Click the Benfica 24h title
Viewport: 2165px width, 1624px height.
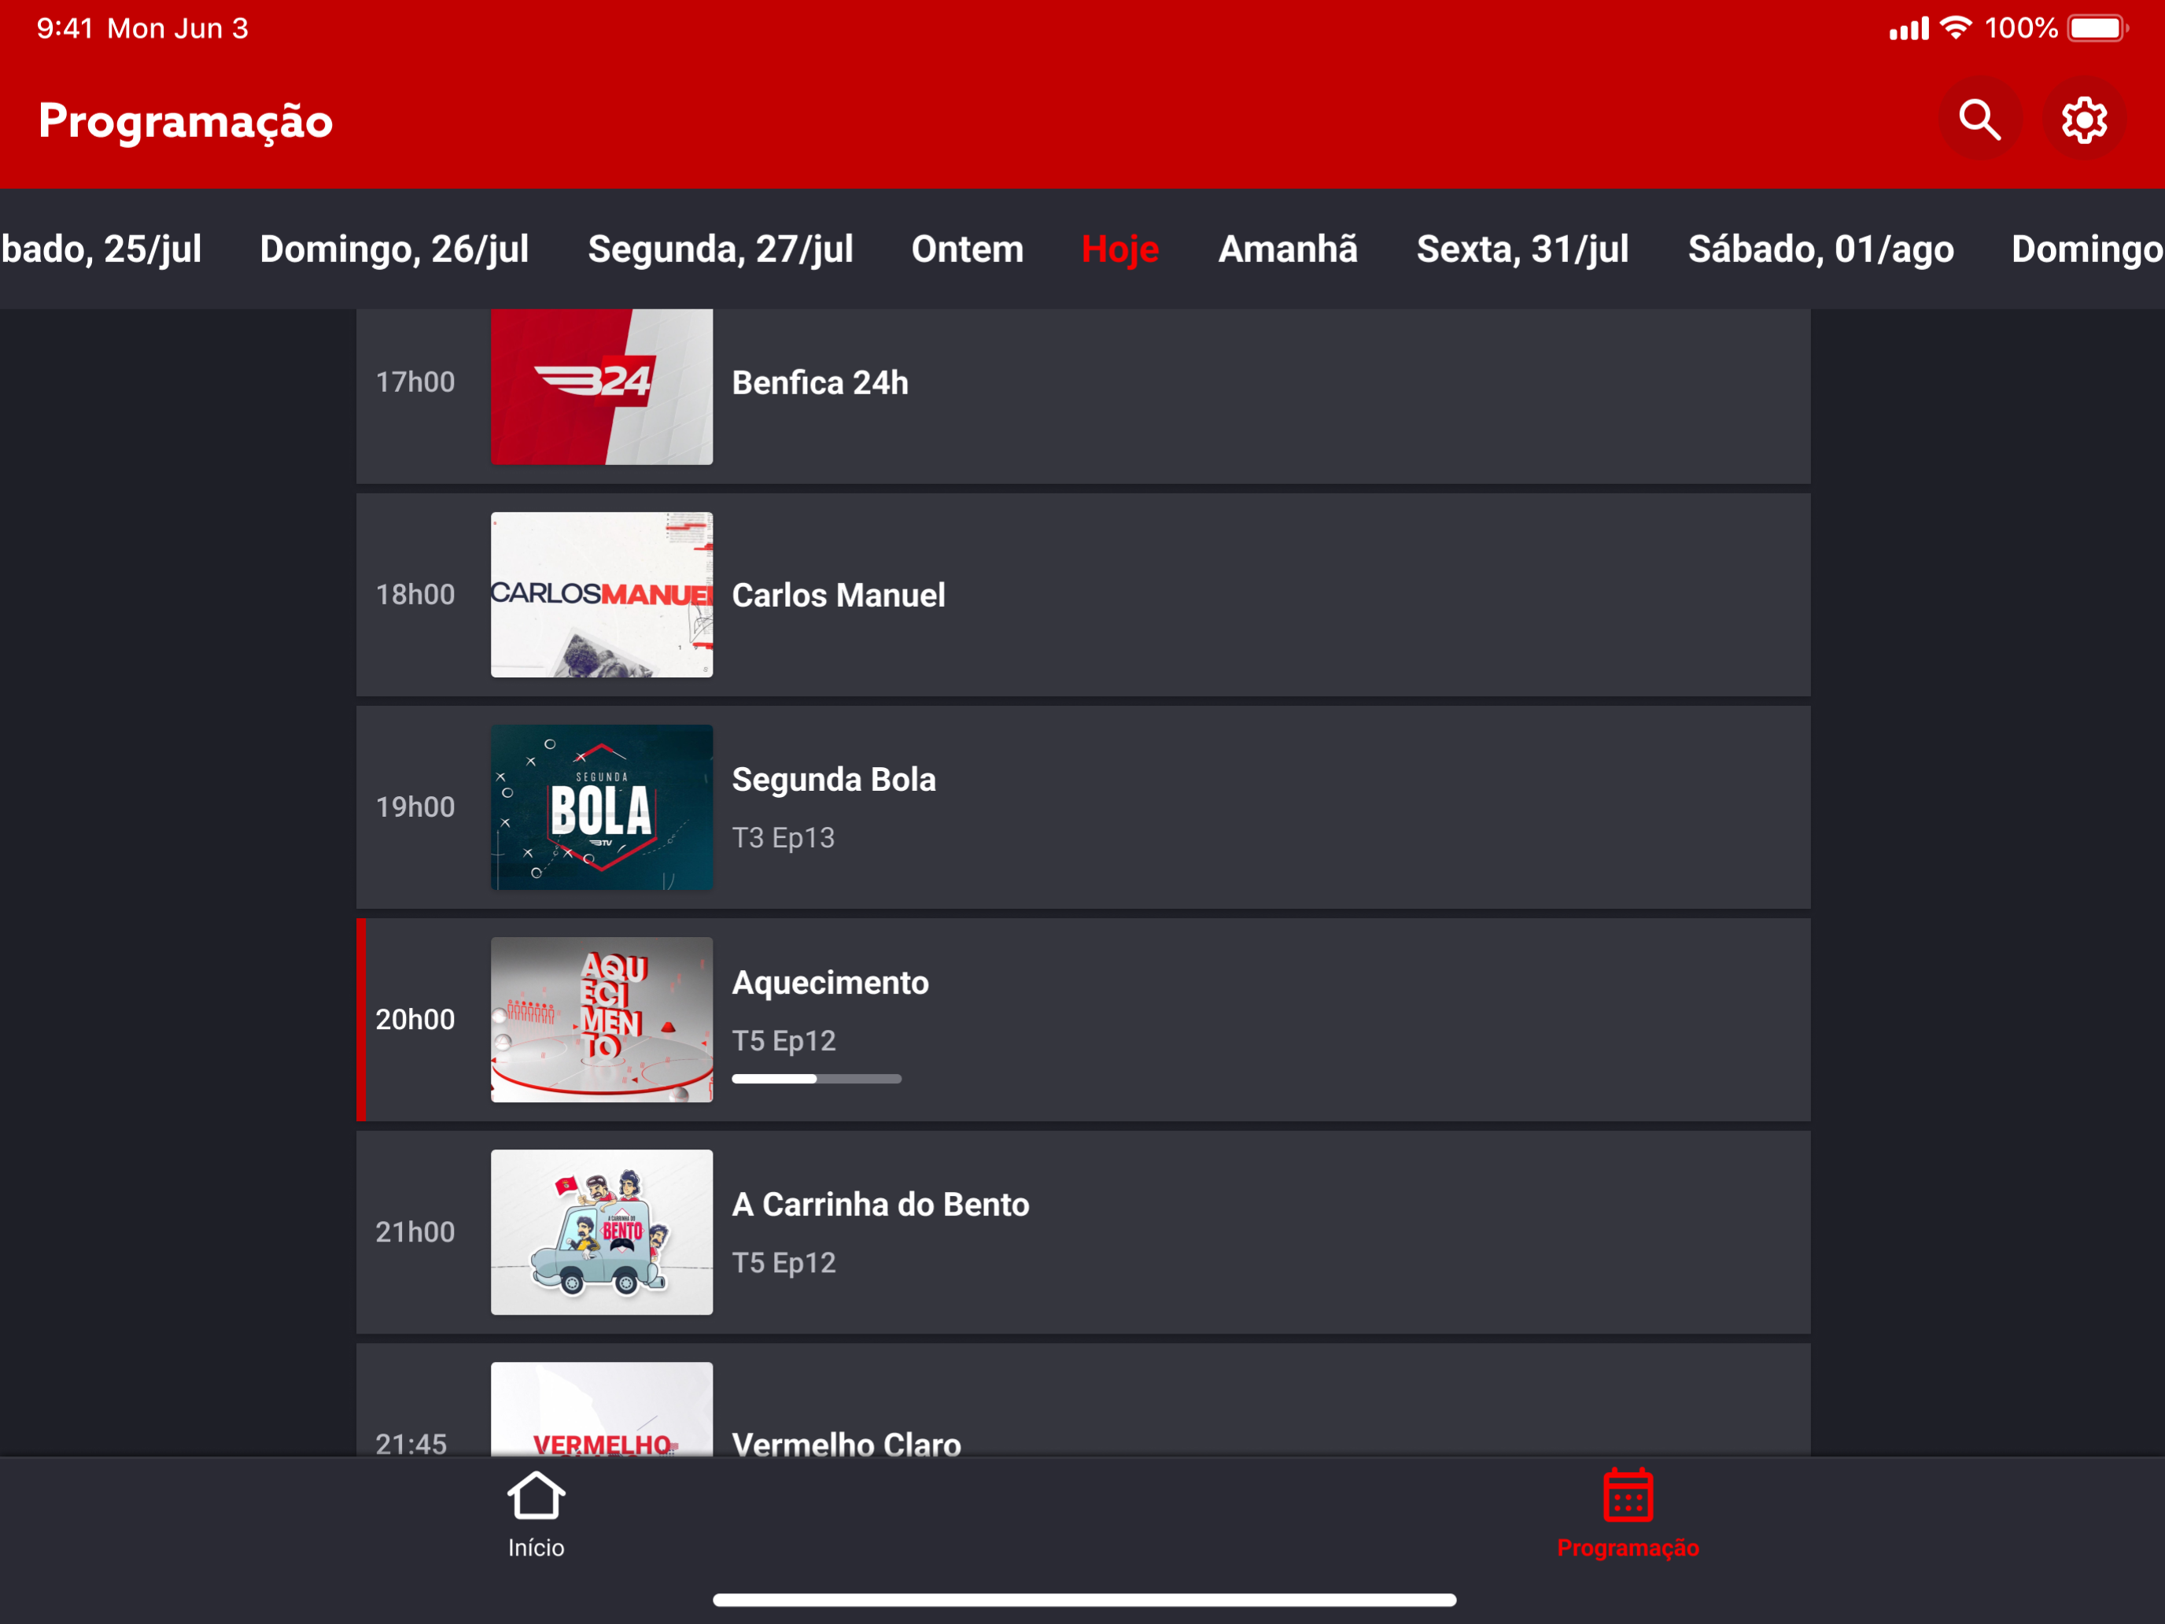[821, 382]
